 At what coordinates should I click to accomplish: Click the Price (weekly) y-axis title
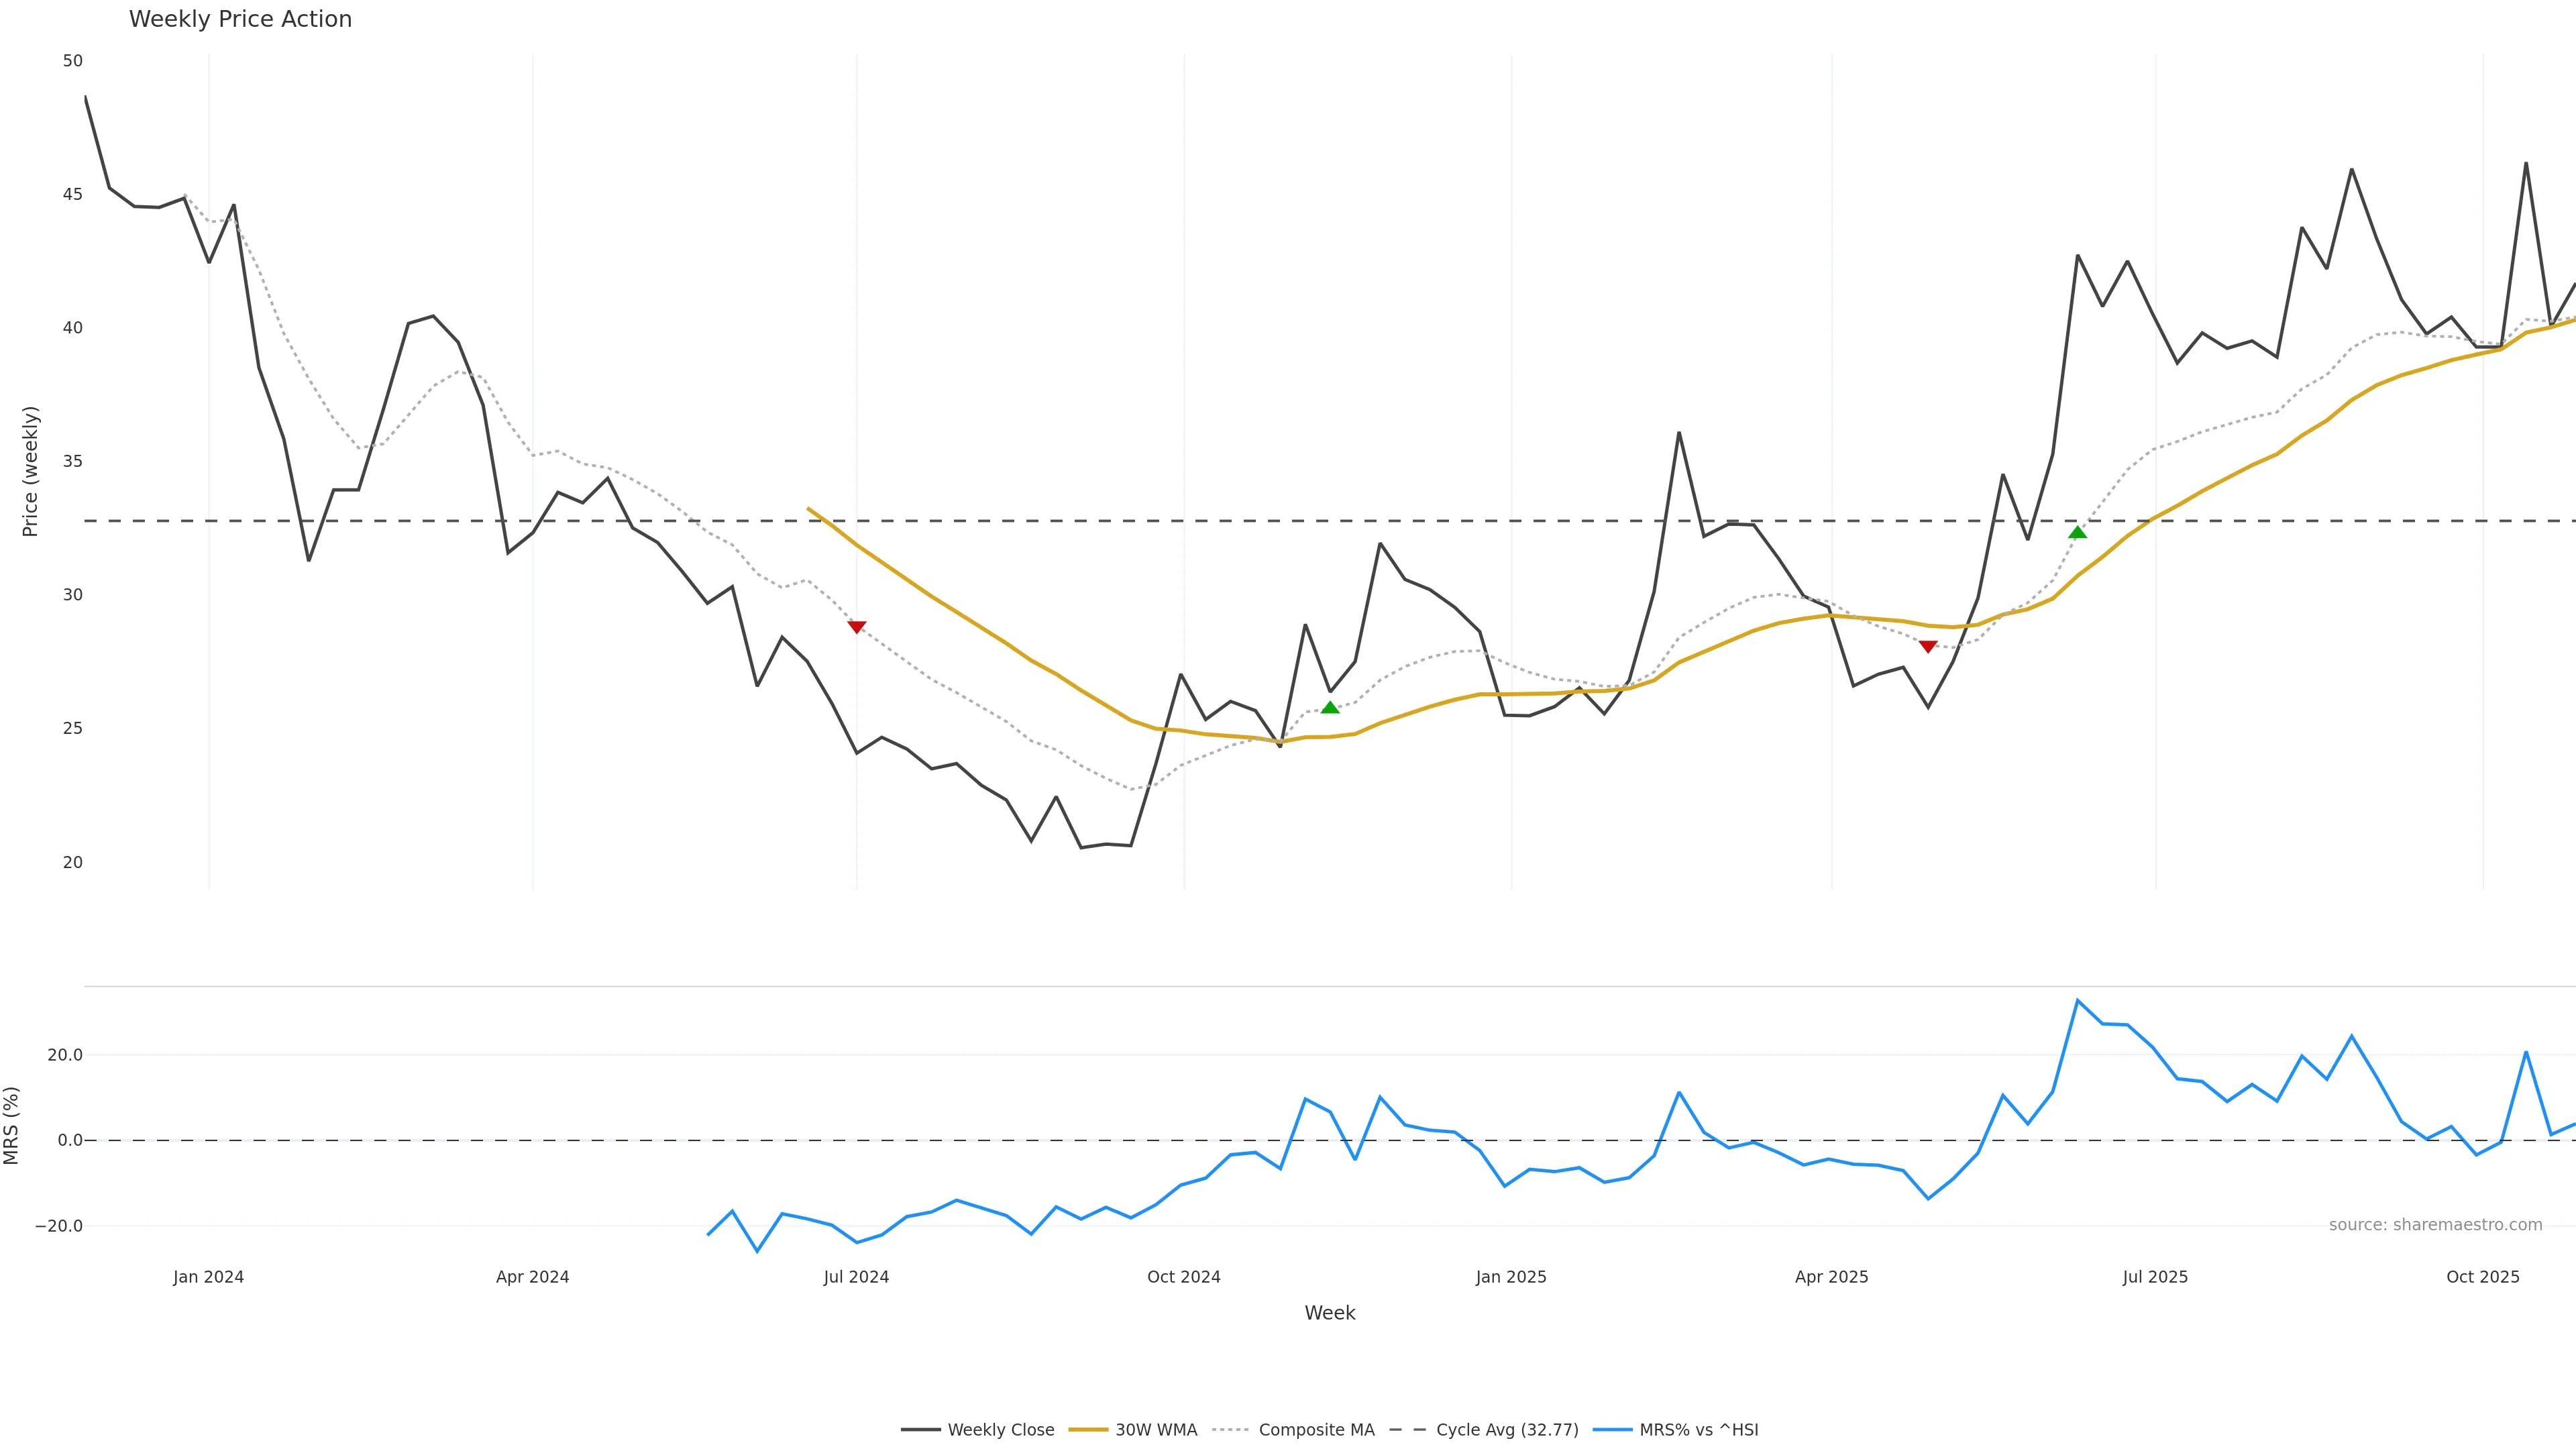(30, 471)
